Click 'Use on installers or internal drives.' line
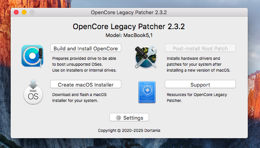The image size is (260, 148). click(84, 70)
